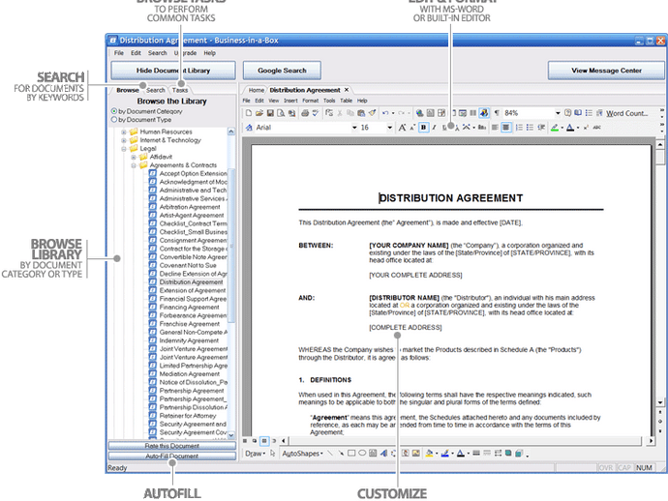Screen dimensions: 668x501
Task: Click the Italic formatting icon
Action: pos(434,128)
